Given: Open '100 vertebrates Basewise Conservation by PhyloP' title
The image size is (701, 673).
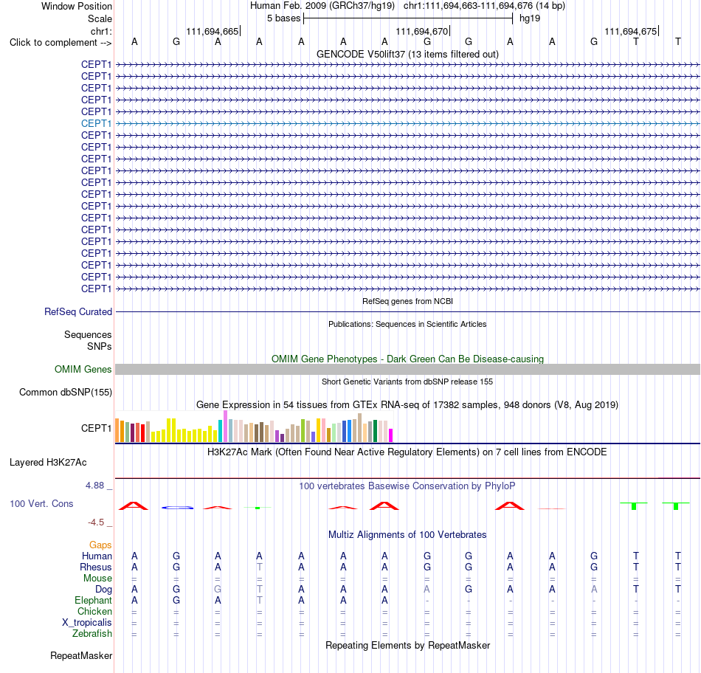Looking at the screenshot, I should point(407,486).
